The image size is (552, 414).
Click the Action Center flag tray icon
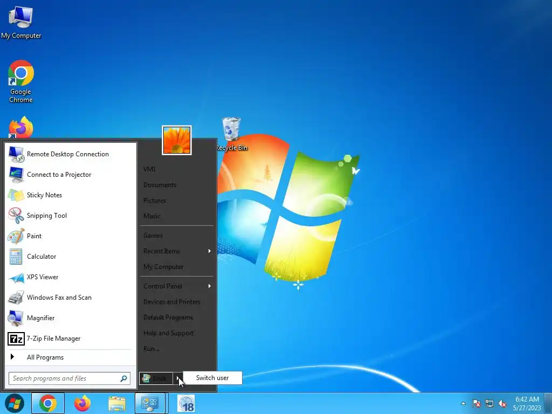(x=477, y=403)
